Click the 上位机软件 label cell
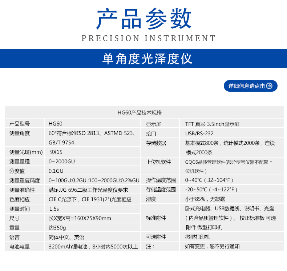287x271 pixels. (x=158, y=162)
